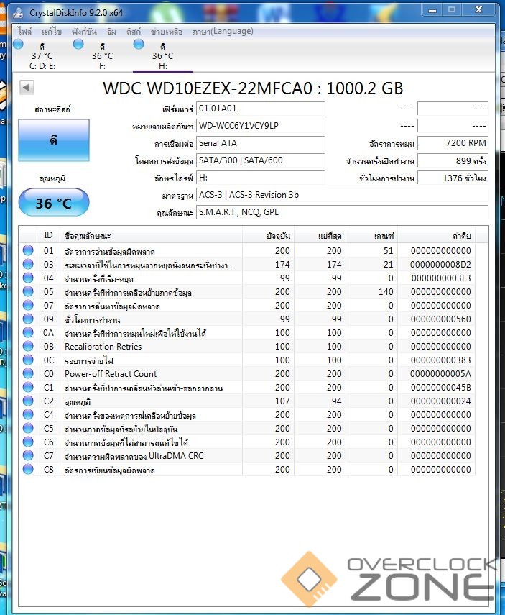The height and width of the screenshot is (615, 505).
Task: Click status orb for attribute C1
Action: pos(28,387)
